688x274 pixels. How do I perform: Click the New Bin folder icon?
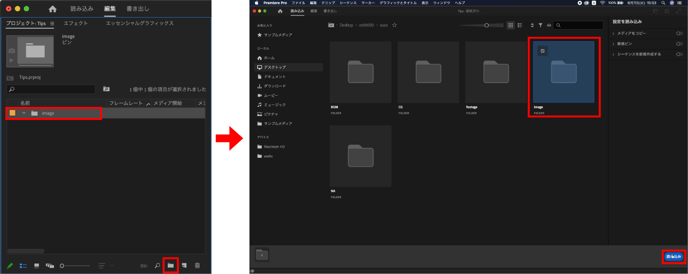(x=171, y=265)
